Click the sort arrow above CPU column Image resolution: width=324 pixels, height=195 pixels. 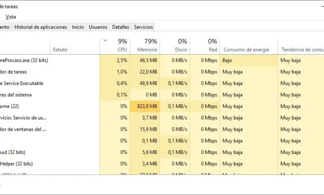pyautogui.click(x=105, y=40)
